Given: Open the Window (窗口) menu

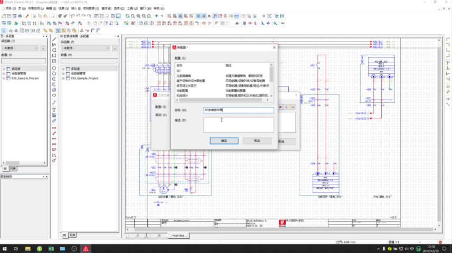Looking at the screenshot, I should coord(145,8).
